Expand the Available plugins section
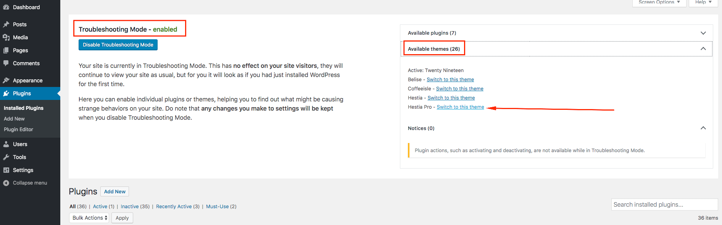The width and height of the screenshot is (722, 225). pyautogui.click(x=703, y=33)
